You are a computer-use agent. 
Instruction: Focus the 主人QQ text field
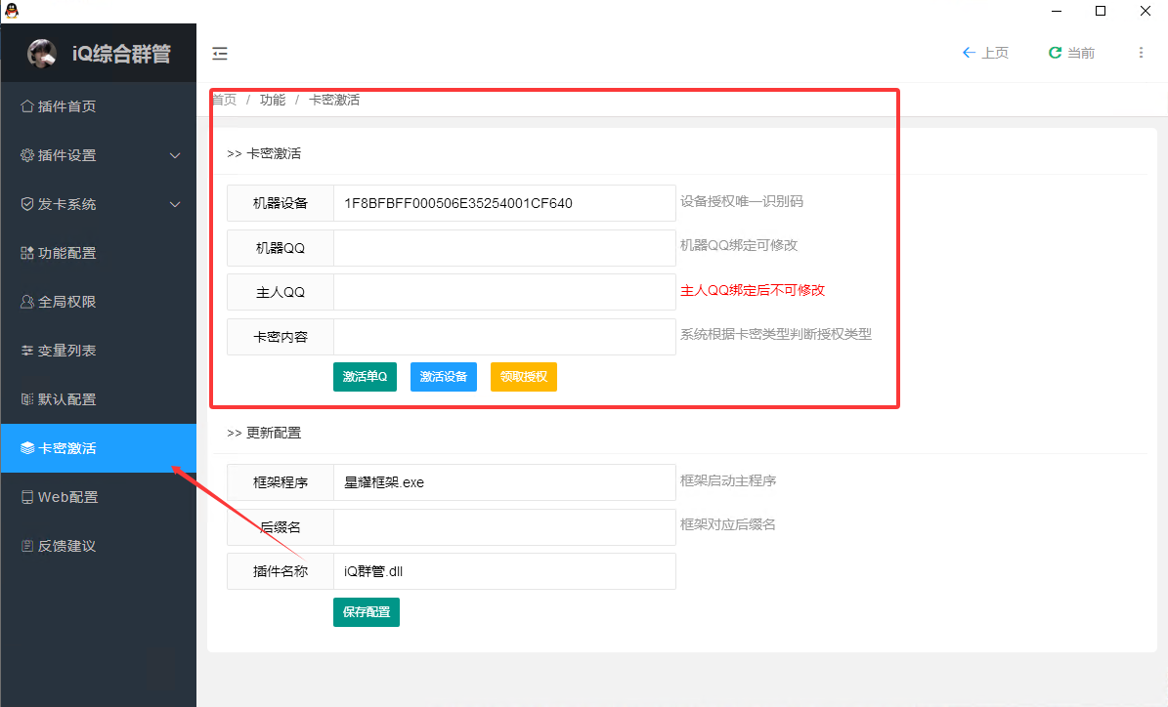[503, 292]
